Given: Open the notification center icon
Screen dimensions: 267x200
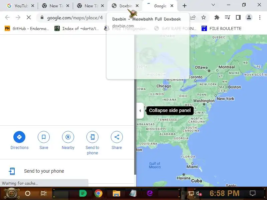Looking at the screenshot, I should (253, 193).
